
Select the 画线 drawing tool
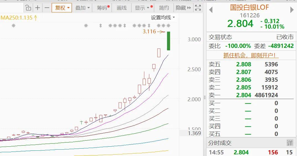coord(122,8)
